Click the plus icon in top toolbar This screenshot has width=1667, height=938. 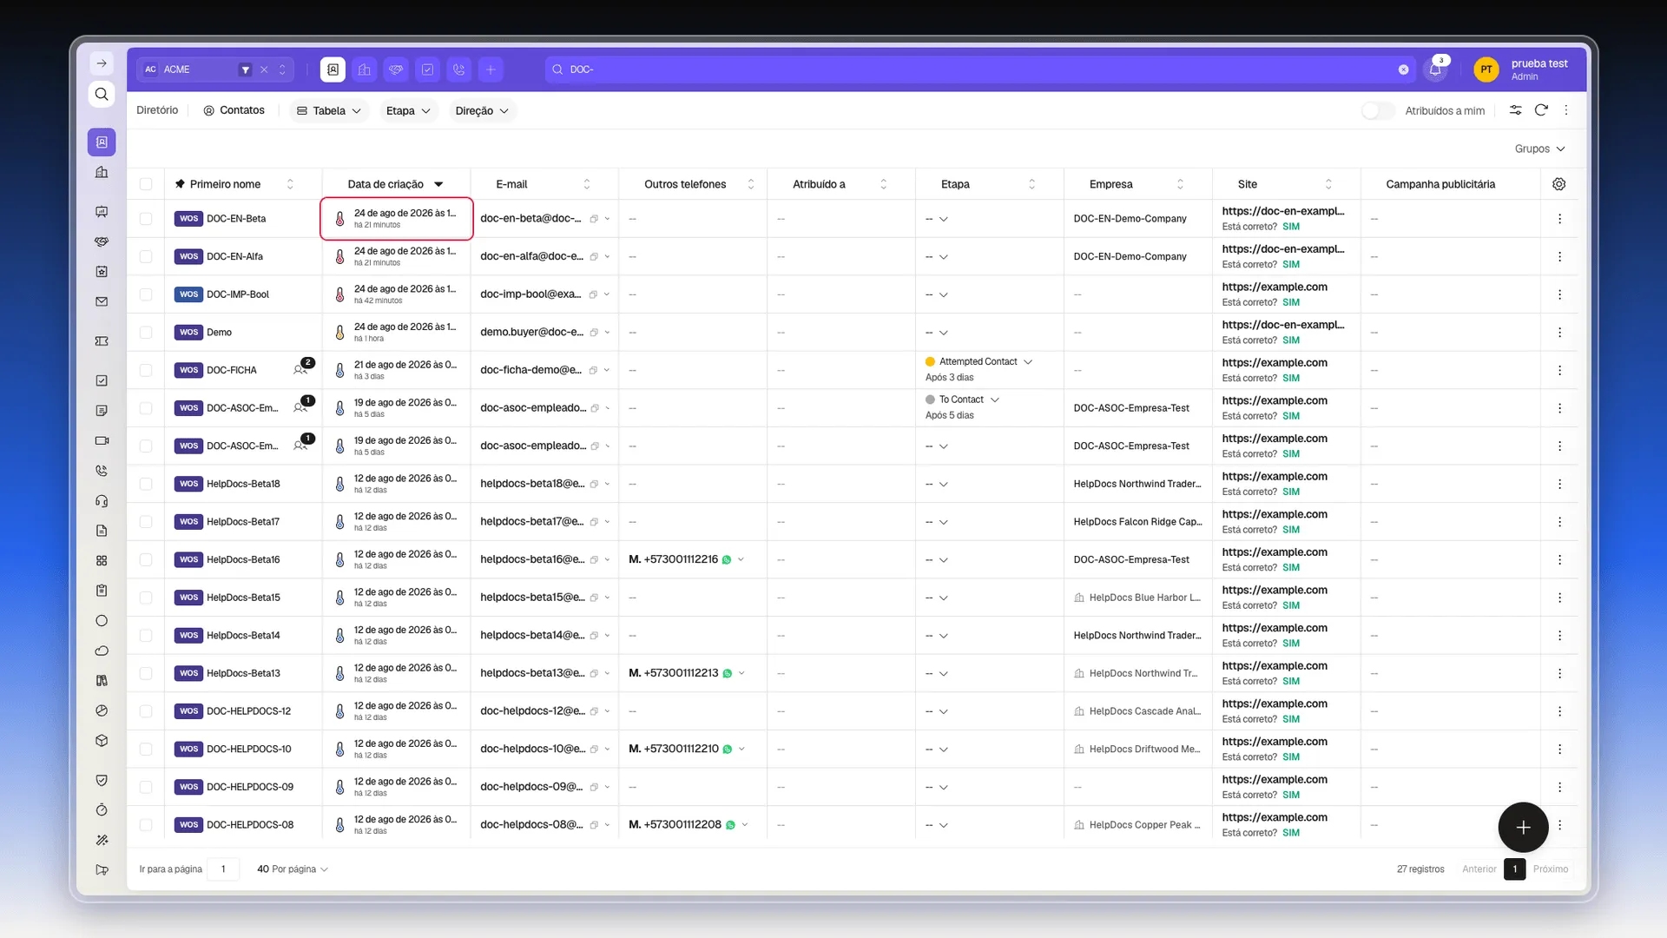coord(491,69)
